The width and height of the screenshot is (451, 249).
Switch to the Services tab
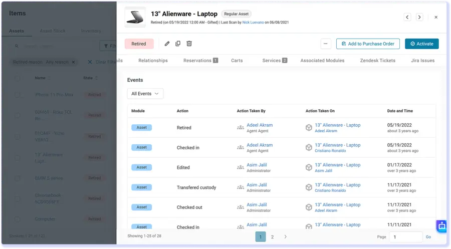275,61
